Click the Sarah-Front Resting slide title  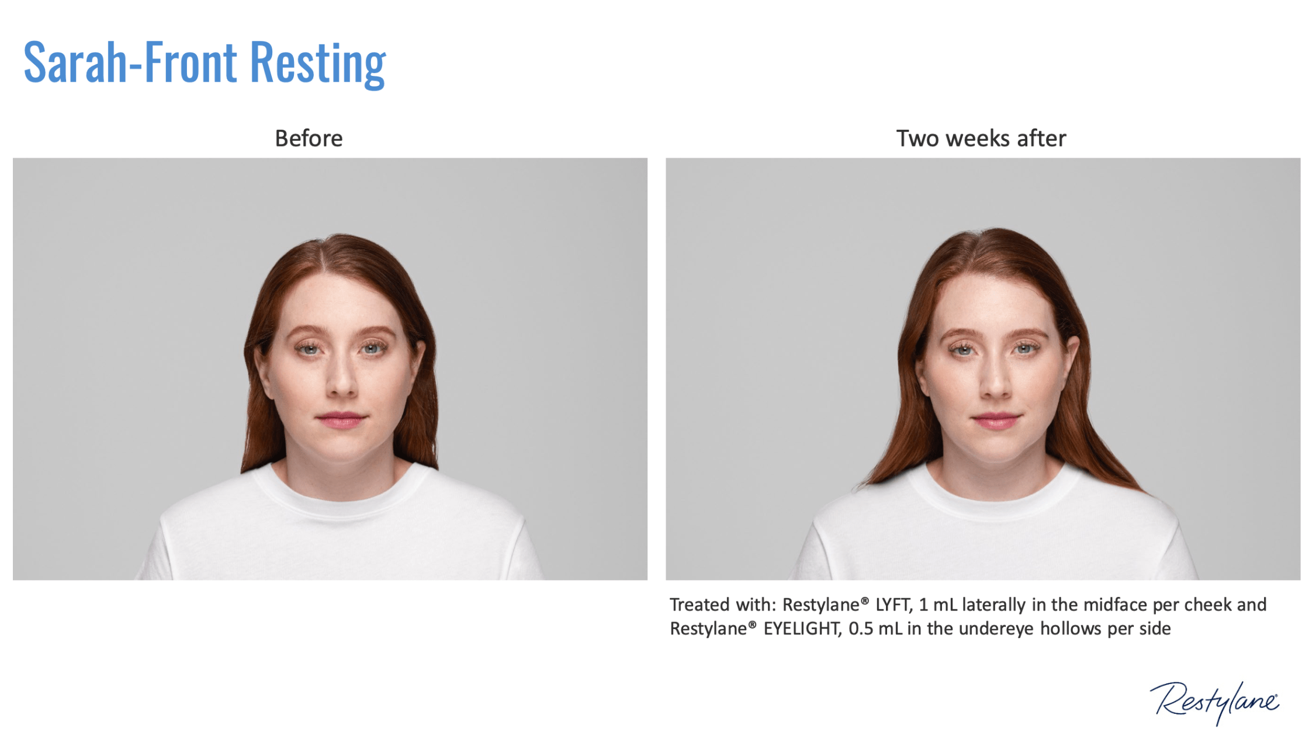tap(205, 63)
